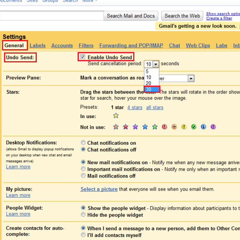The image size is (240, 240).
Task: Open the Accounts settings tab
Action: pos(62,46)
